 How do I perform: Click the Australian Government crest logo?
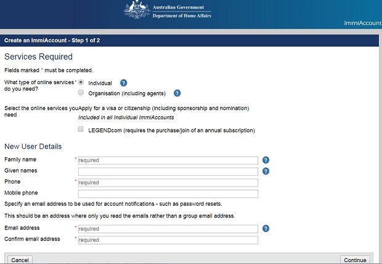pos(136,10)
